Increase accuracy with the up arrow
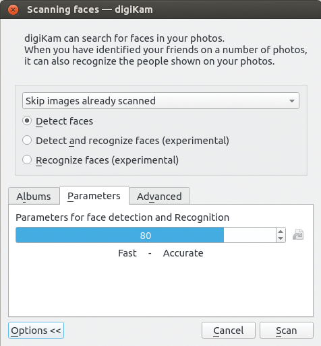Viewport: 321px width, 346px height. point(281,232)
